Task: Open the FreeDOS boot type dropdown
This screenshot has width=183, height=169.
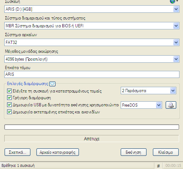Action: pos(141,105)
